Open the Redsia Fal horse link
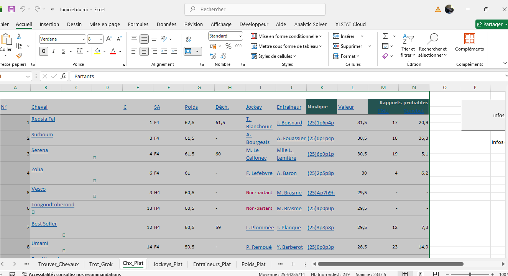The height and width of the screenshot is (276, 508). pyautogui.click(x=43, y=119)
